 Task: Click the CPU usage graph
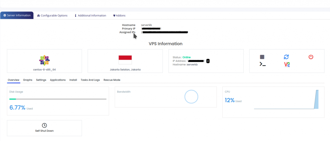286,100
